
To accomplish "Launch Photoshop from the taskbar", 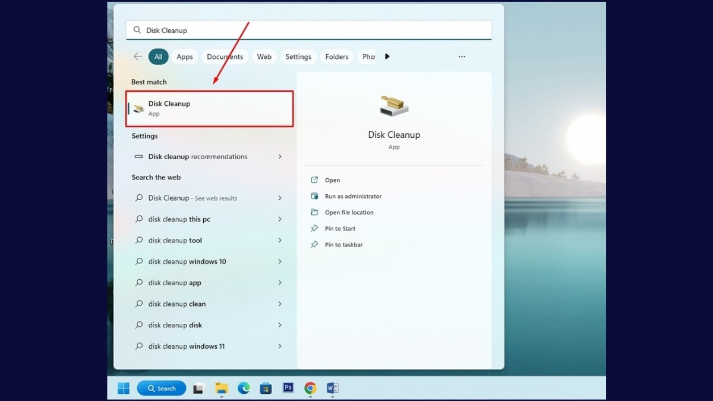I will 288,387.
